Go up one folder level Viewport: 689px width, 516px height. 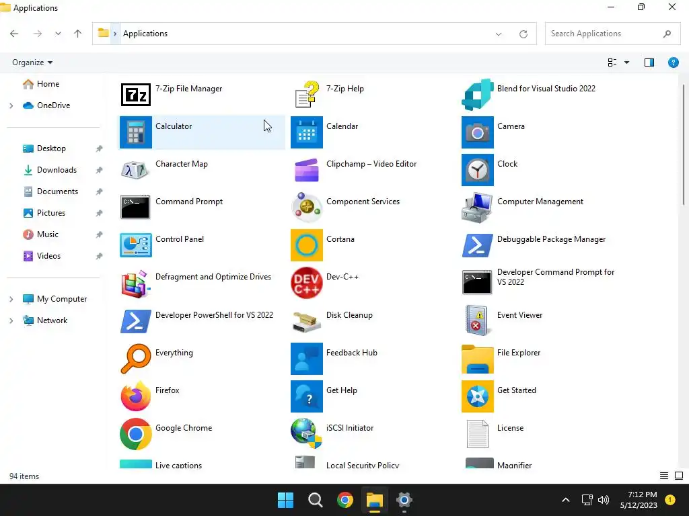78,34
